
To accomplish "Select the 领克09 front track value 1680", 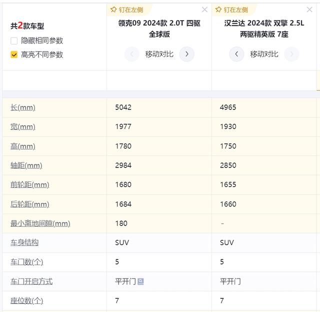I will [x=123, y=184].
